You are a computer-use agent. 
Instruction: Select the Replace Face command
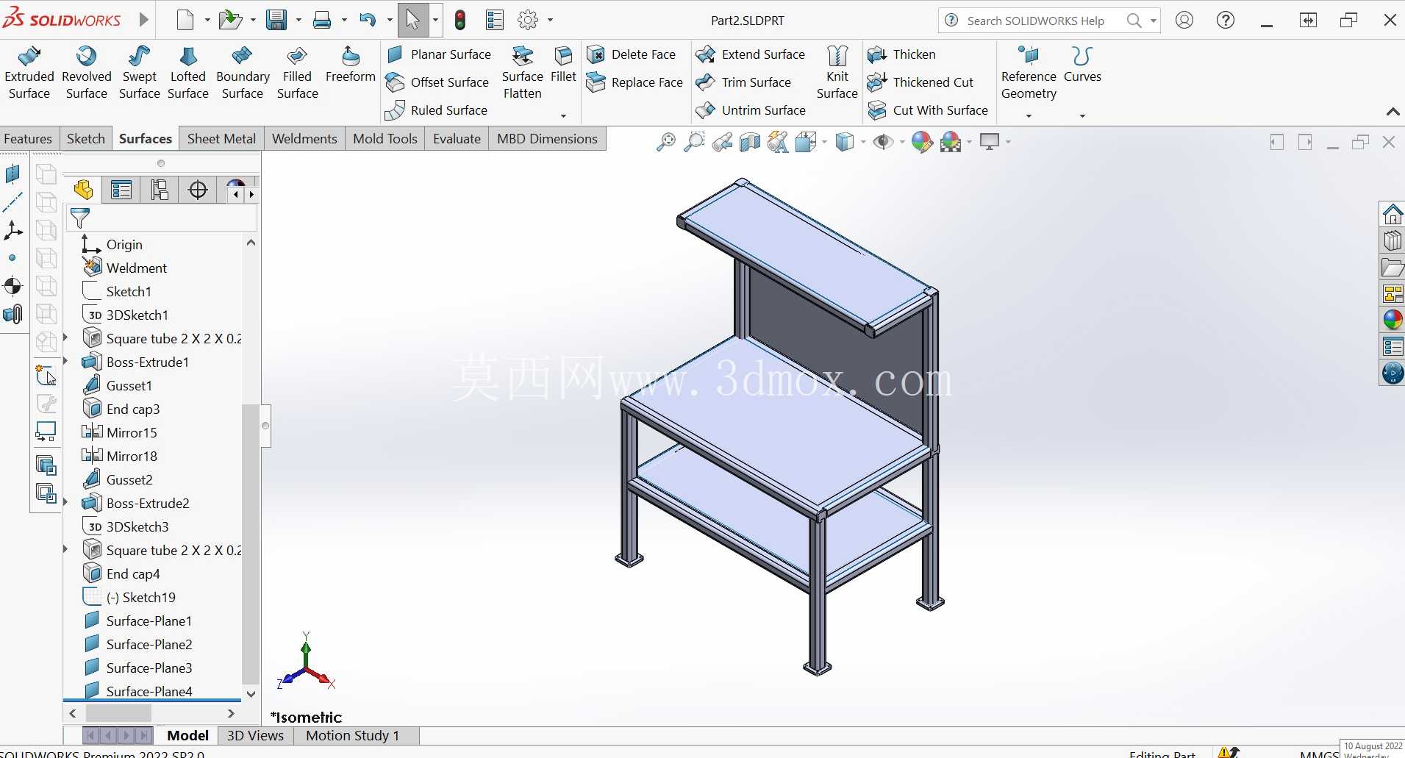[x=635, y=82]
